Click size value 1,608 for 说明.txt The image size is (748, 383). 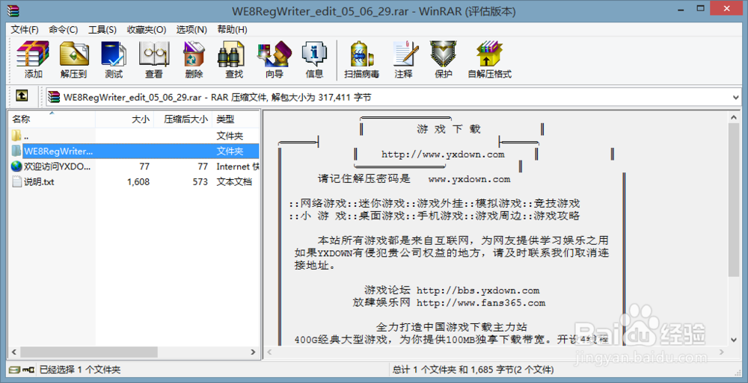[138, 181]
